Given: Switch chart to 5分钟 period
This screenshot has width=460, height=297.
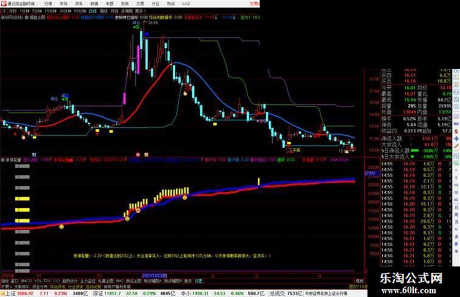Looking at the screenshot, I should click(37, 11).
